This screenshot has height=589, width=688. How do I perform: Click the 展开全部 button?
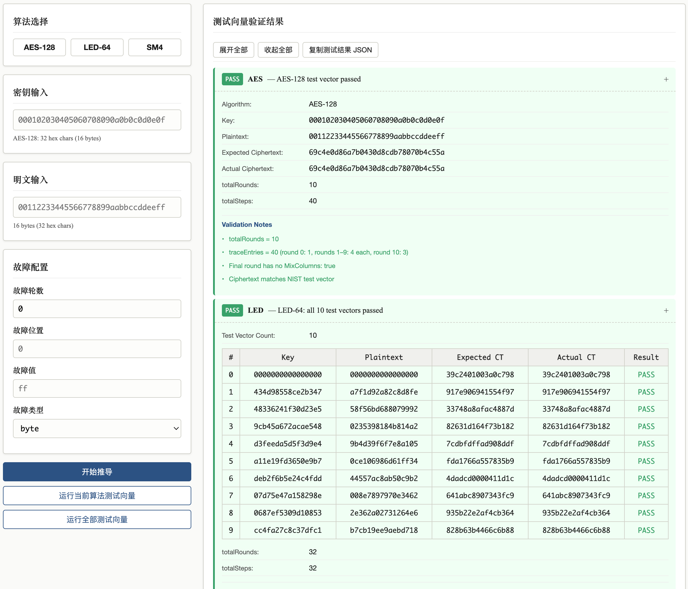(233, 50)
